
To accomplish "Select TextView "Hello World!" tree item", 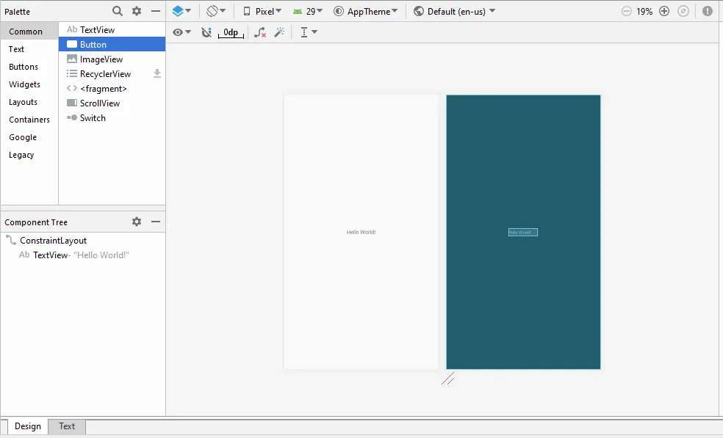I will (x=83, y=255).
